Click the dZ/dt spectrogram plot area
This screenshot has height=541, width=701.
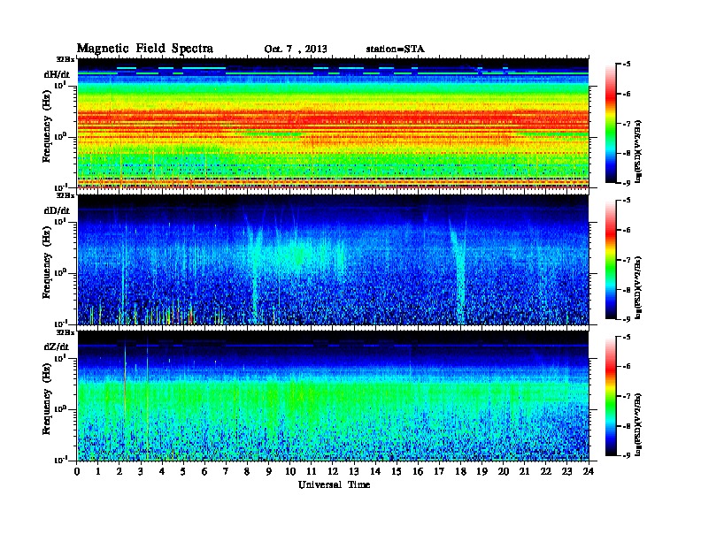tap(333, 396)
